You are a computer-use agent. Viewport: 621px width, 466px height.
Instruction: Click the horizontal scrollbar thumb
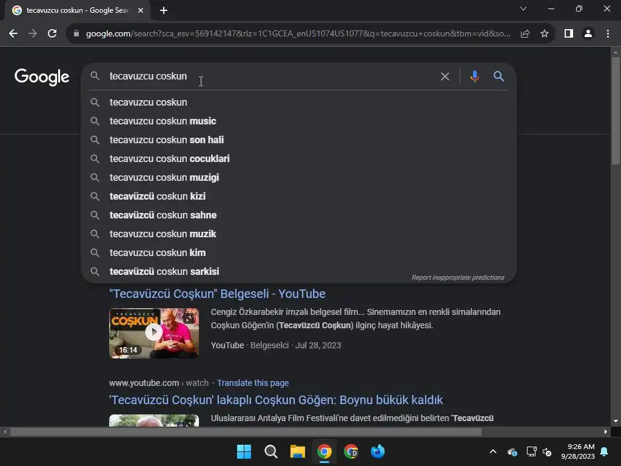246,431
